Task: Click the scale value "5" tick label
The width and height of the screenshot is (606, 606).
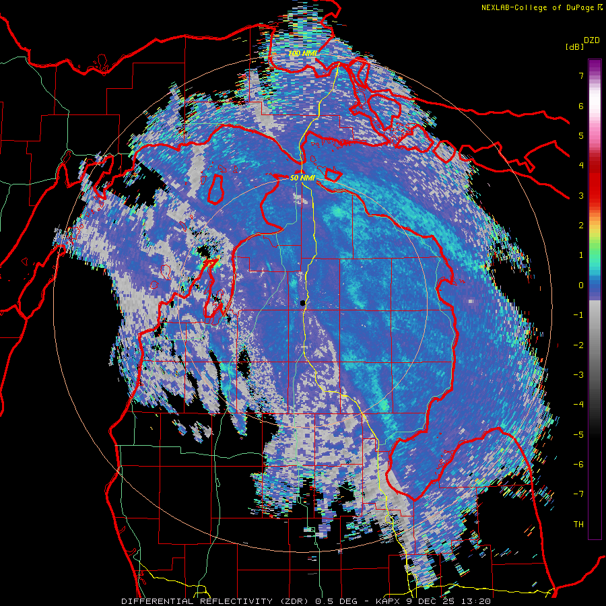Action: pos(581,135)
